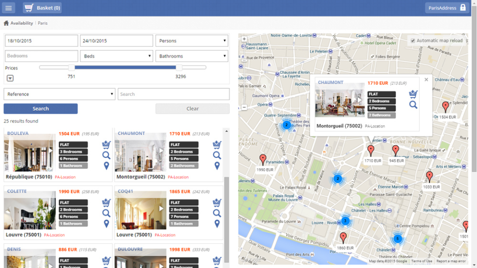The height and width of the screenshot is (268, 477).
Task: Click Report a map error link
Action: click(x=451, y=261)
